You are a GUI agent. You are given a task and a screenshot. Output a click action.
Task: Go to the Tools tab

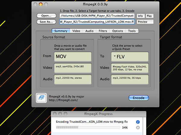point(132,31)
